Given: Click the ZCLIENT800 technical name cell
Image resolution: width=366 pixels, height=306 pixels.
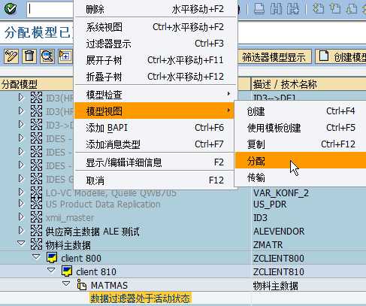Looking at the screenshot, I should (279, 258).
